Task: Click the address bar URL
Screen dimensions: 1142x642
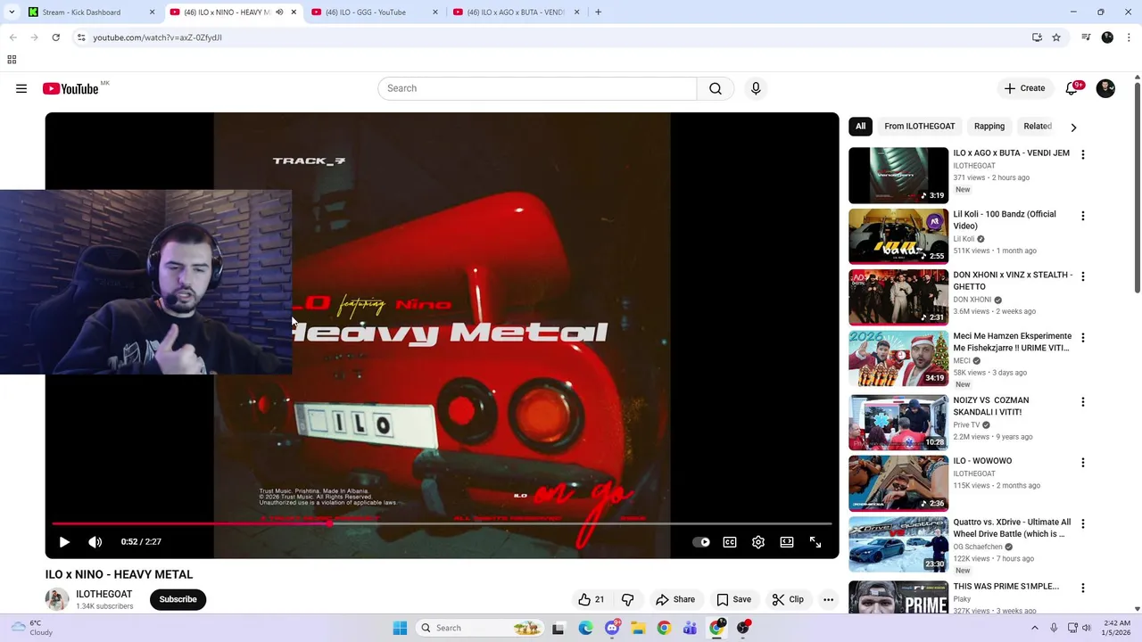Action: point(157,37)
